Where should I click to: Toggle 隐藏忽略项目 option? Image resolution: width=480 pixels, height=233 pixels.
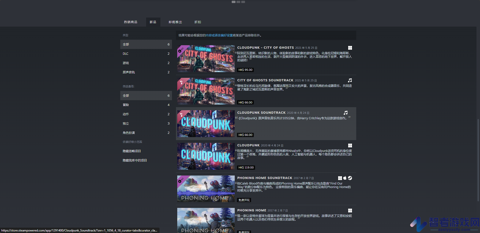[132, 151]
